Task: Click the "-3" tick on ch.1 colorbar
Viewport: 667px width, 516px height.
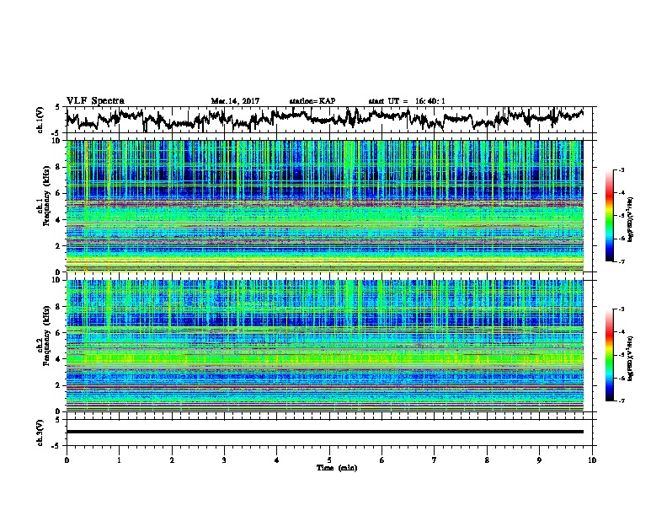Action: click(621, 169)
